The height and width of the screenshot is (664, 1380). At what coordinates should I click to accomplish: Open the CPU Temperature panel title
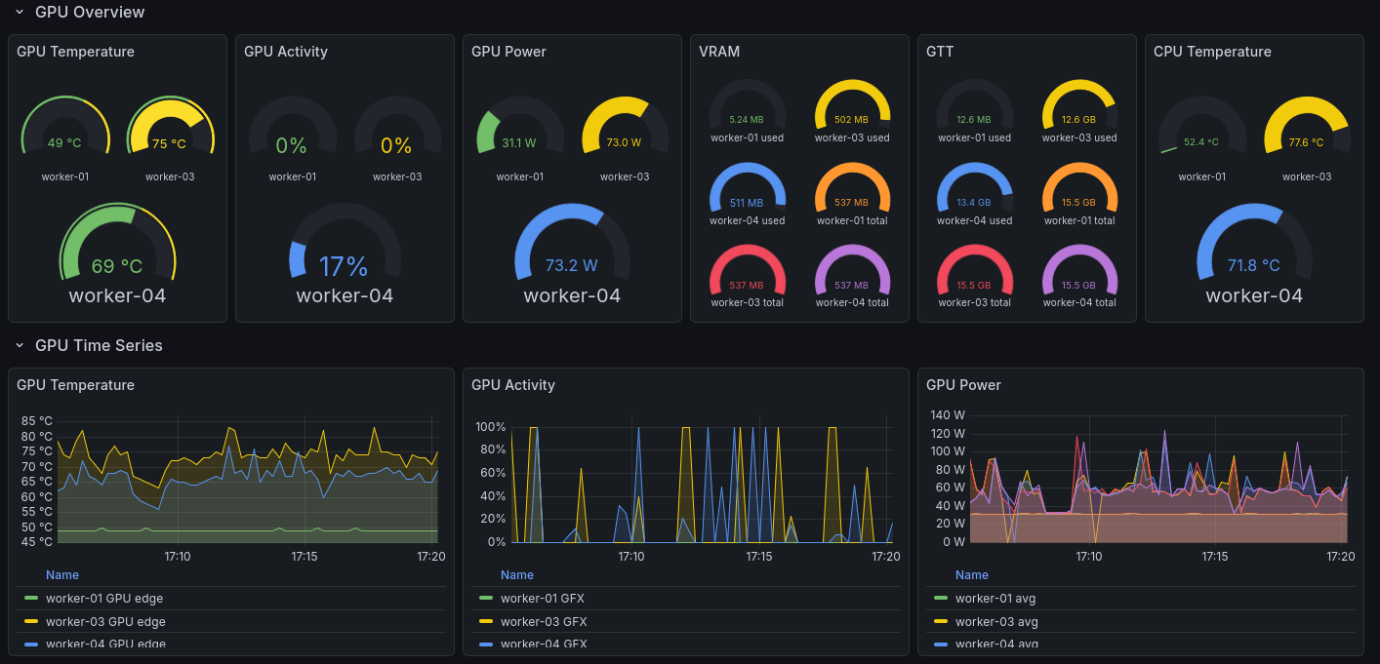pos(1212,52)
